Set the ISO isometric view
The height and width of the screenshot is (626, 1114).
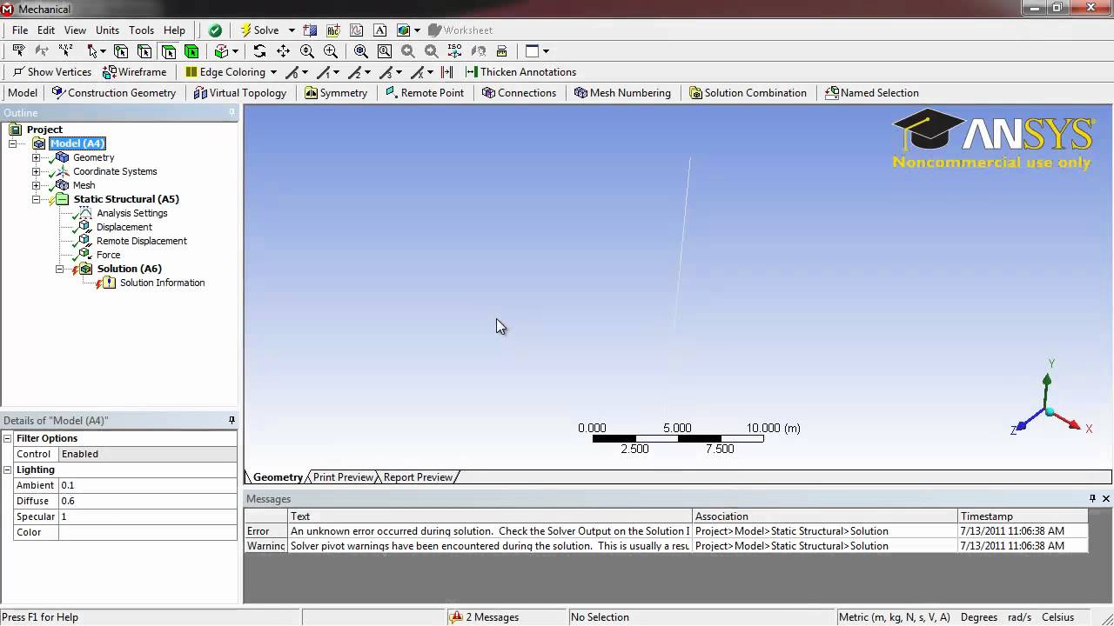click(x=454, y=51)
